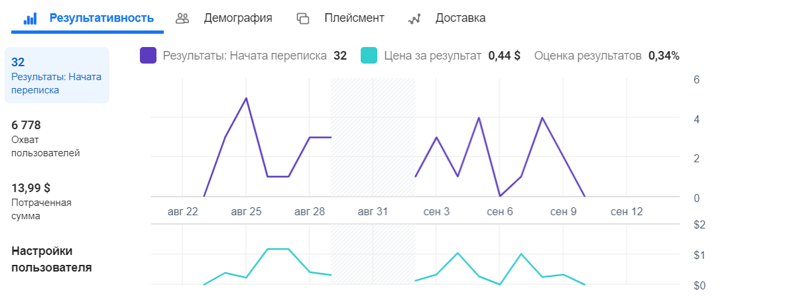Viewport: 793px width, 300px height.
Task: Open the Результативность tab
Action: [101, 18]
